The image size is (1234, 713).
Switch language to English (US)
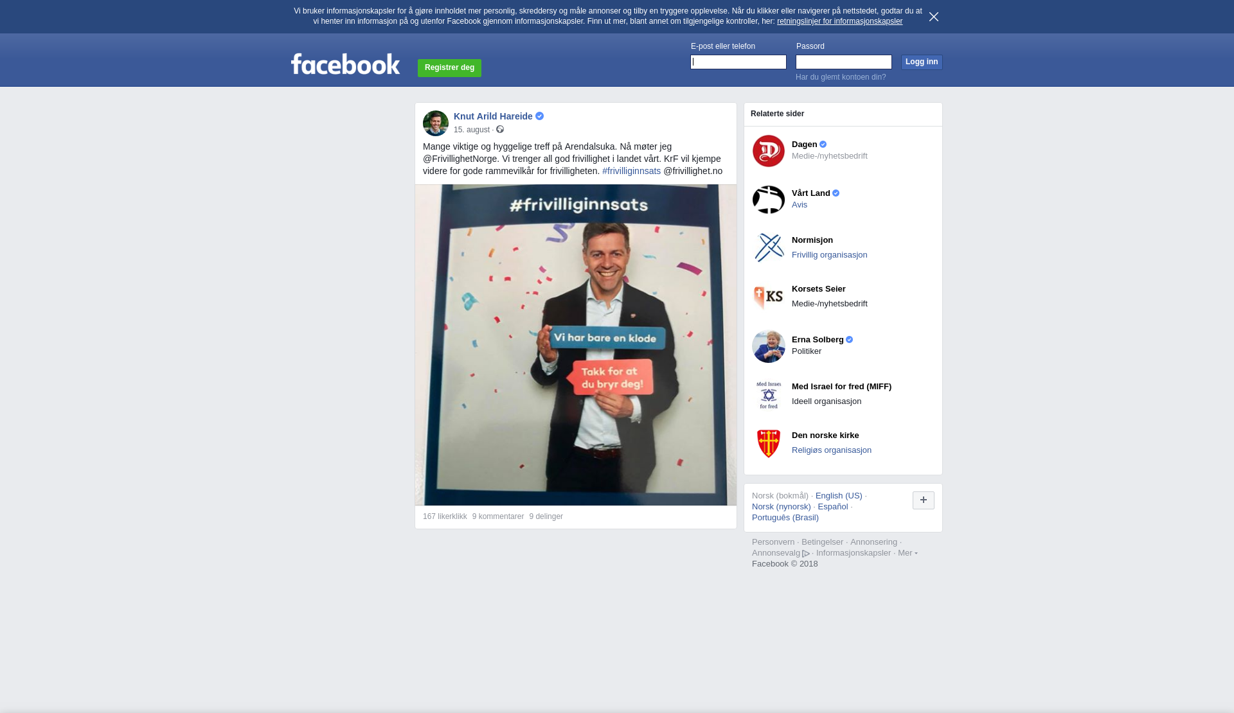[x=839, y=496]
